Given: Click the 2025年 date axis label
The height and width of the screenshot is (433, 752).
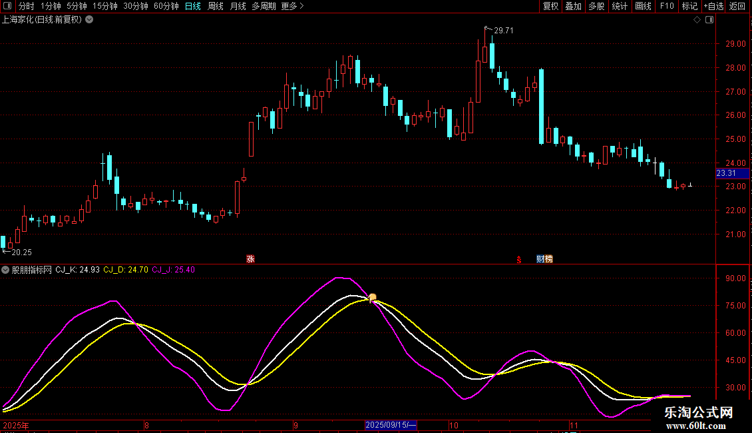Looking at the screenshot, I should (x=16, y=425).
